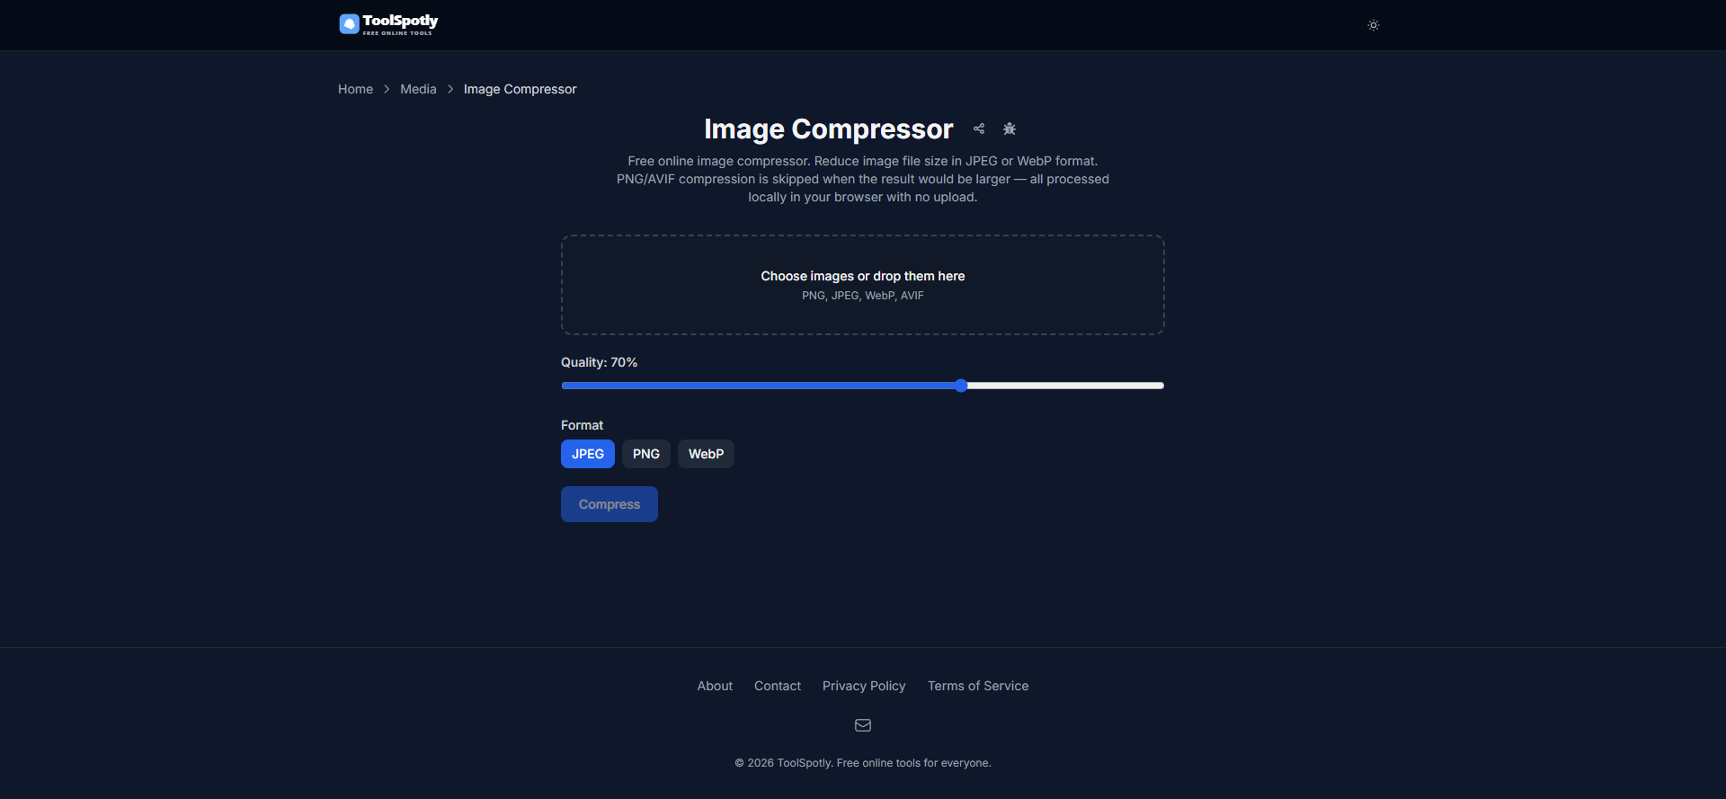The height and width of the screenshot is (799, 1726).
Task: Click the Image Compressor breadcrumb text
Action: pyautogui.click(x=520, y=89)
